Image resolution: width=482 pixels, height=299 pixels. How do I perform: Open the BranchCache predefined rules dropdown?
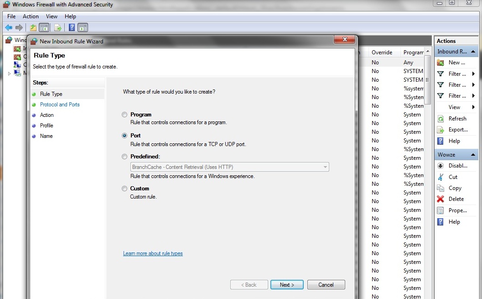pos(325,167)
